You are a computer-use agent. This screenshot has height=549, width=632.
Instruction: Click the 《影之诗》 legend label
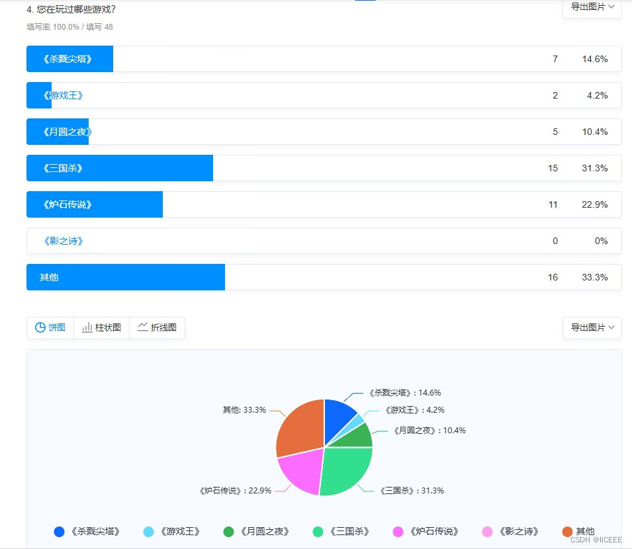pos(519,532)
